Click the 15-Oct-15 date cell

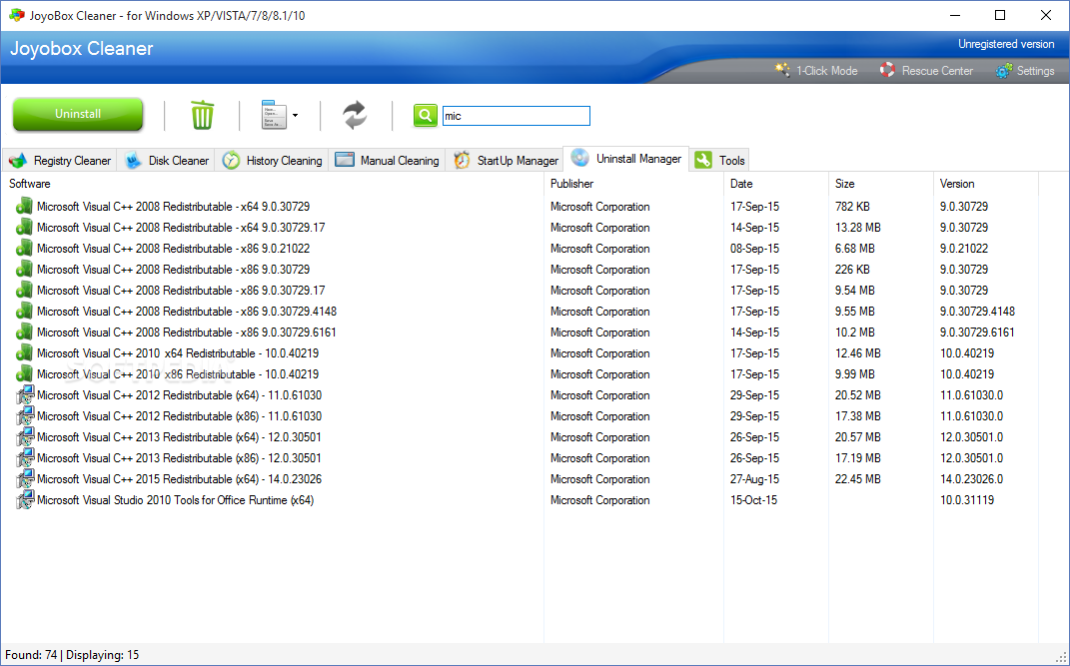pyautogui.click(x=753, y=500)
